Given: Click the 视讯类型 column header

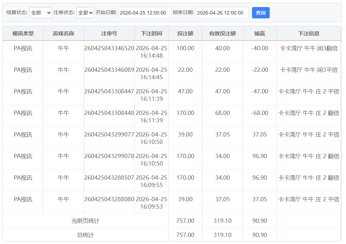Looking at the screenshot, I should tap(23, 34).
